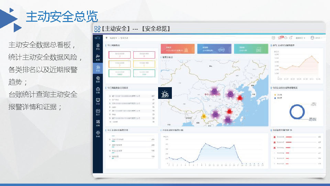Click the top-right red-bordered risk box
330x186 pixels.
144,55
